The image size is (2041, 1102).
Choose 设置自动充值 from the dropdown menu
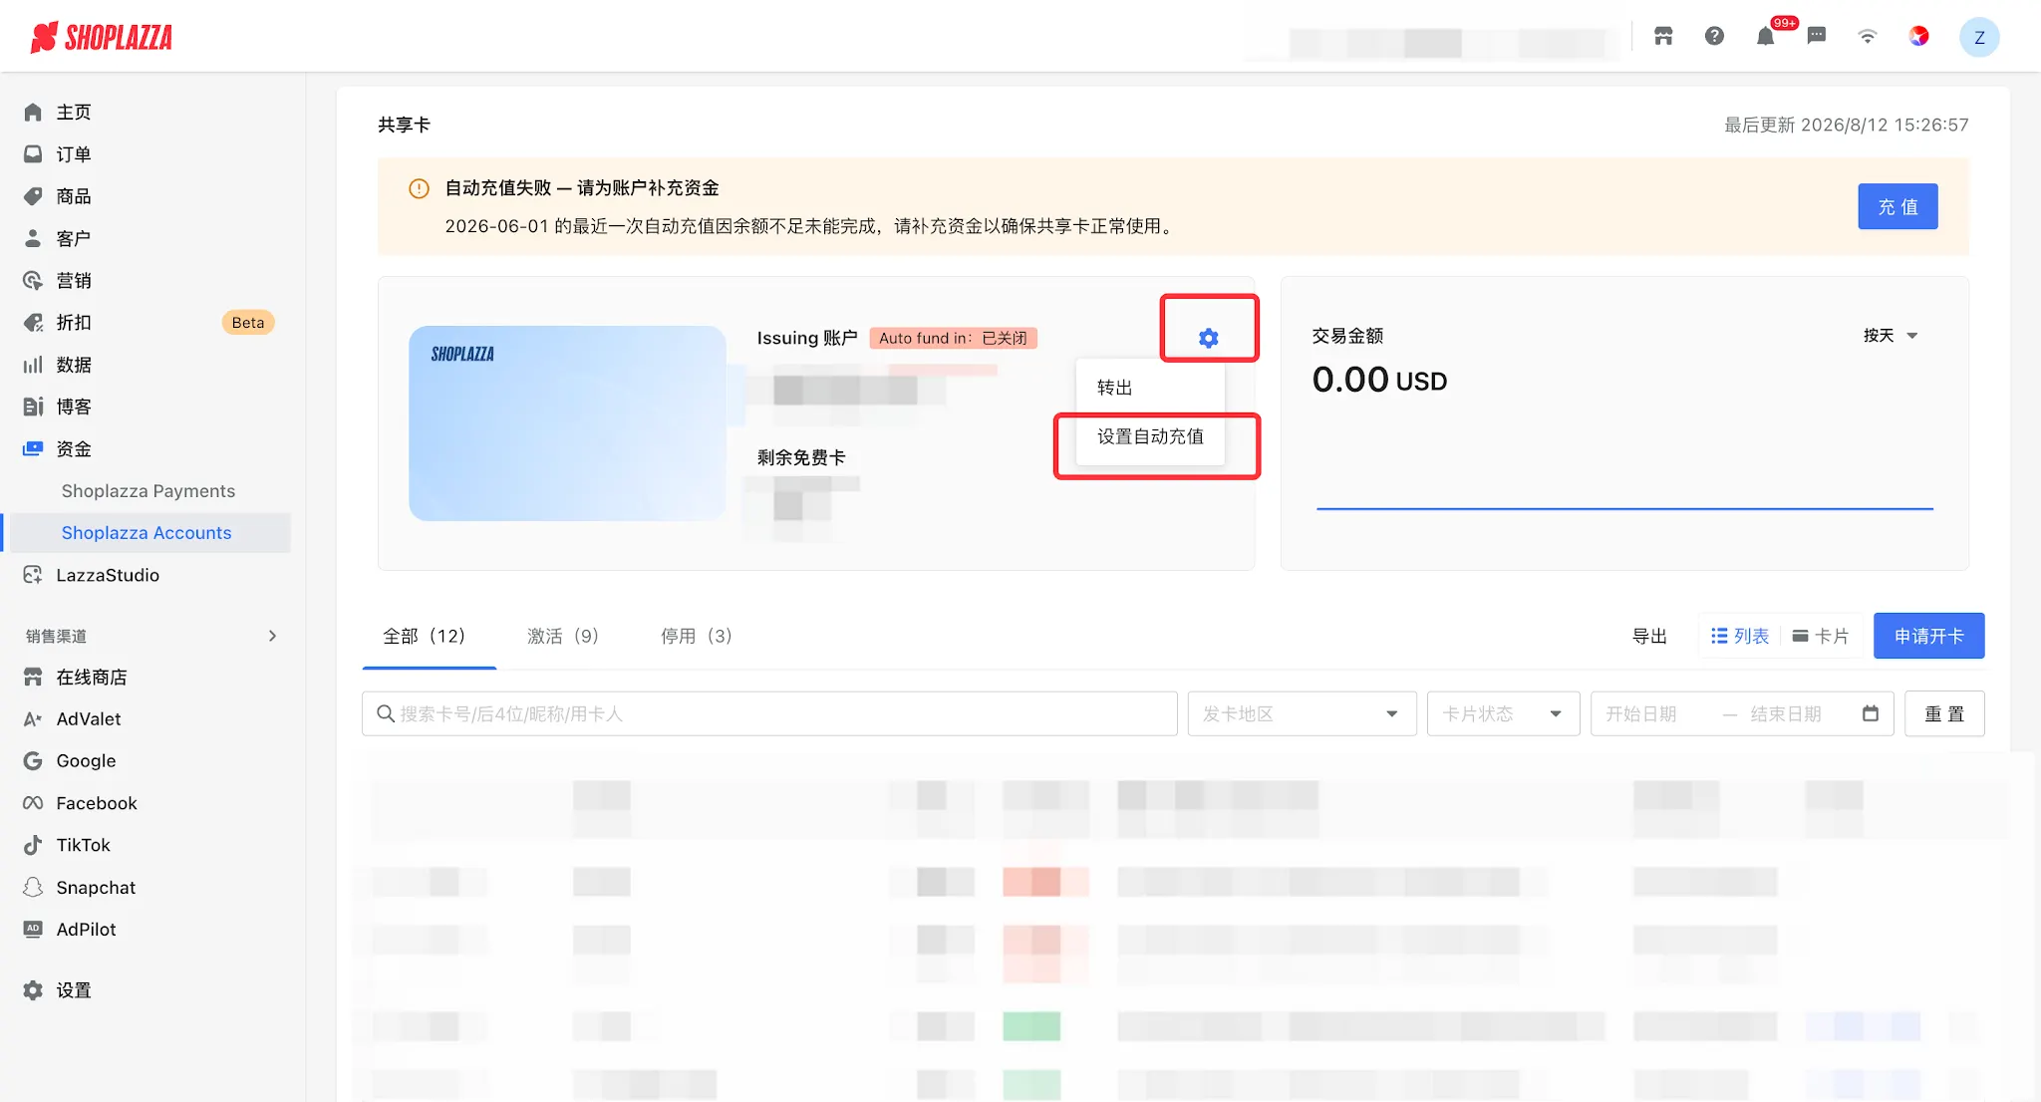[x=1150, y=436]
